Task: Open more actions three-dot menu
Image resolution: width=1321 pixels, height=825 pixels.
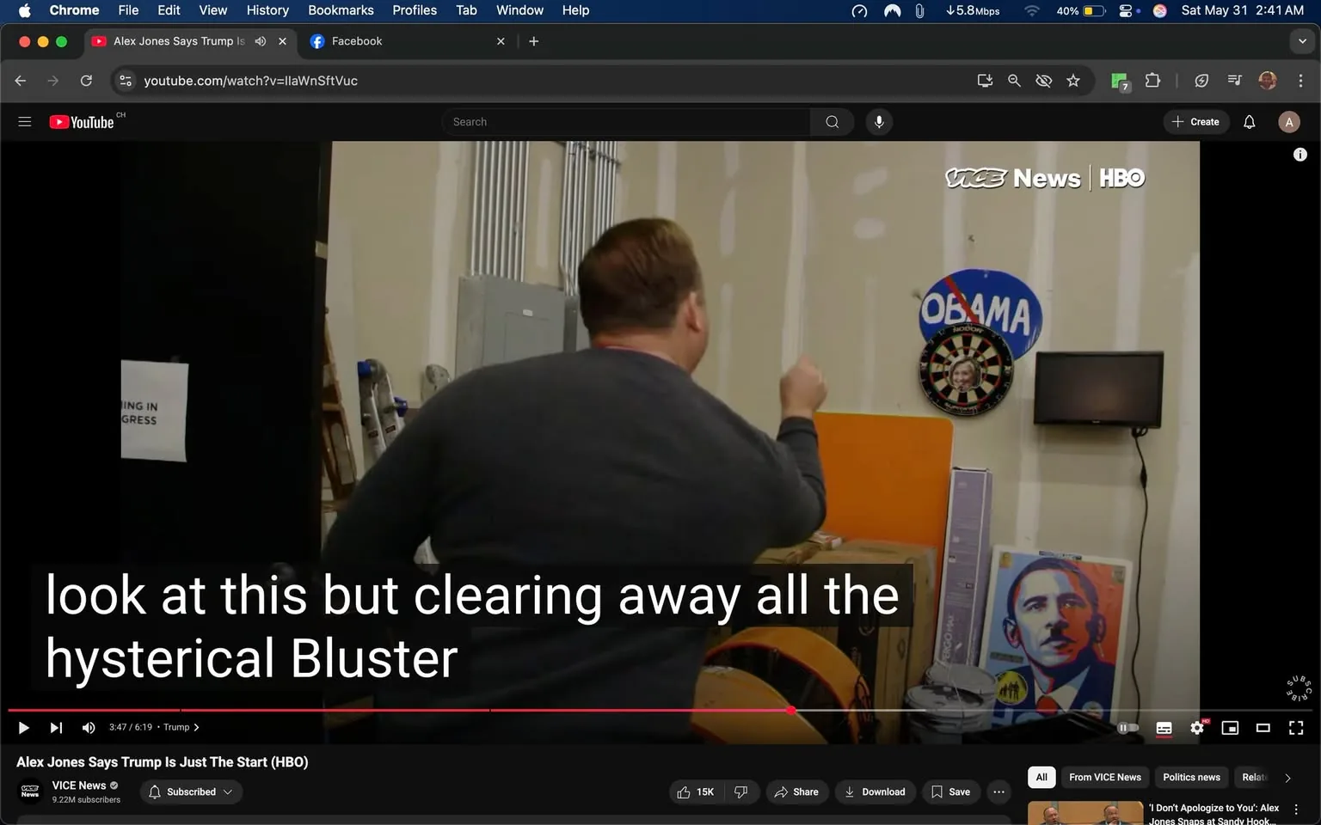Action: point(998,791)
